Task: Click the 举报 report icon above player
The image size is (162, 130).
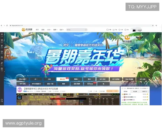Action: click(90, 91)
